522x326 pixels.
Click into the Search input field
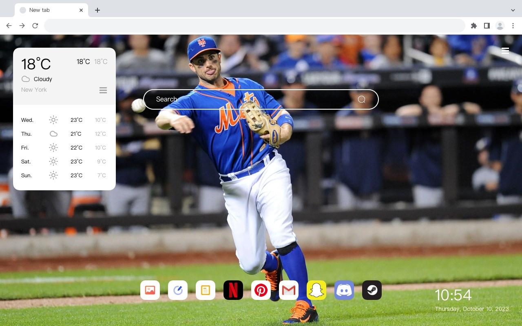261,99
